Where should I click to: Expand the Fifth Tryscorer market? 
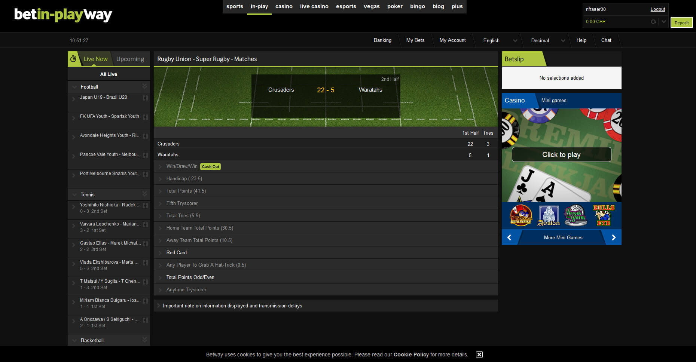tap(326, 203)
